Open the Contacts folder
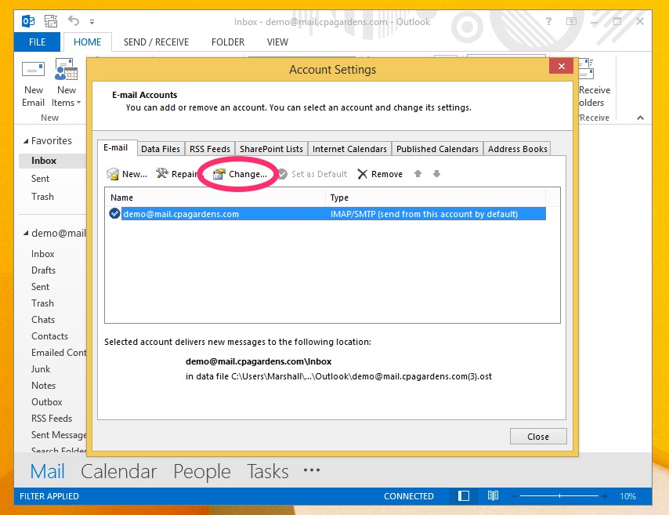The image size is (669, 515). click(x=49, y=336)
